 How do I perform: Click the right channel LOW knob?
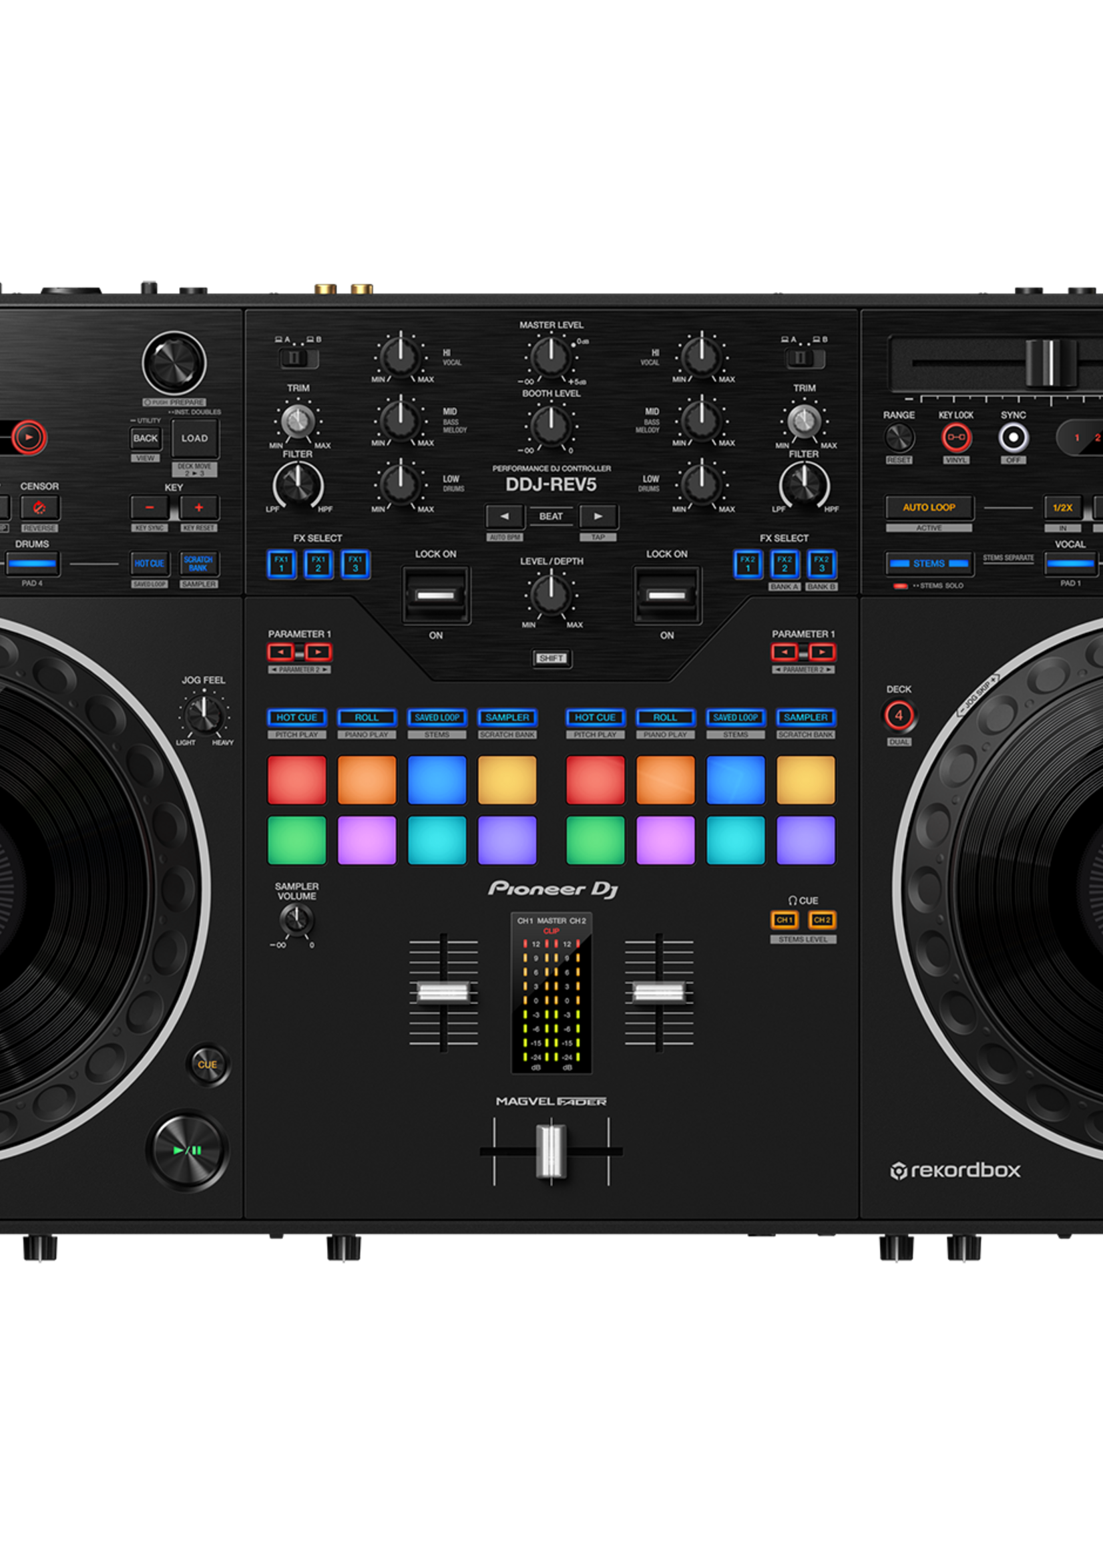point(701,485)
